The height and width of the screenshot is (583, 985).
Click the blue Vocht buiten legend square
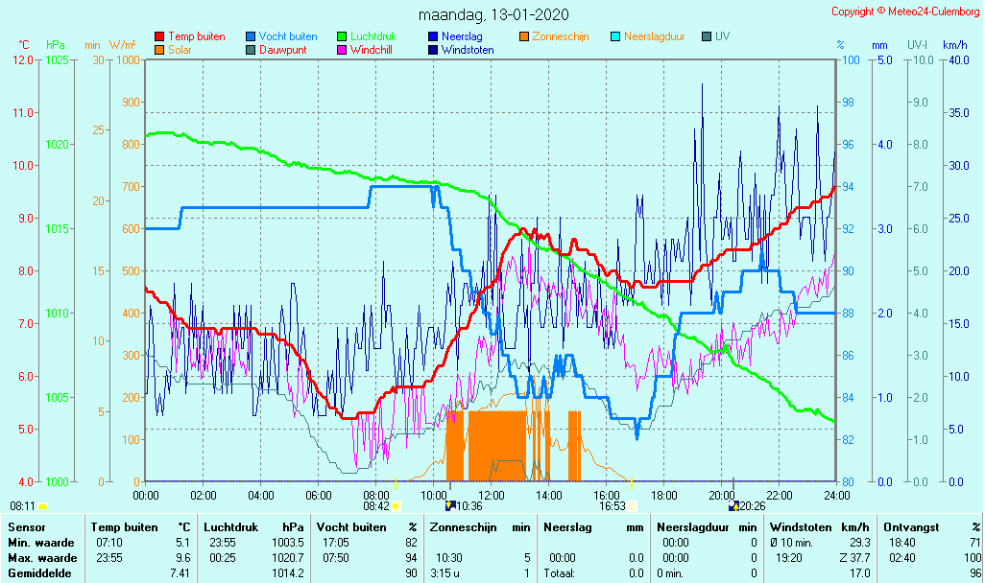point(251,36)
